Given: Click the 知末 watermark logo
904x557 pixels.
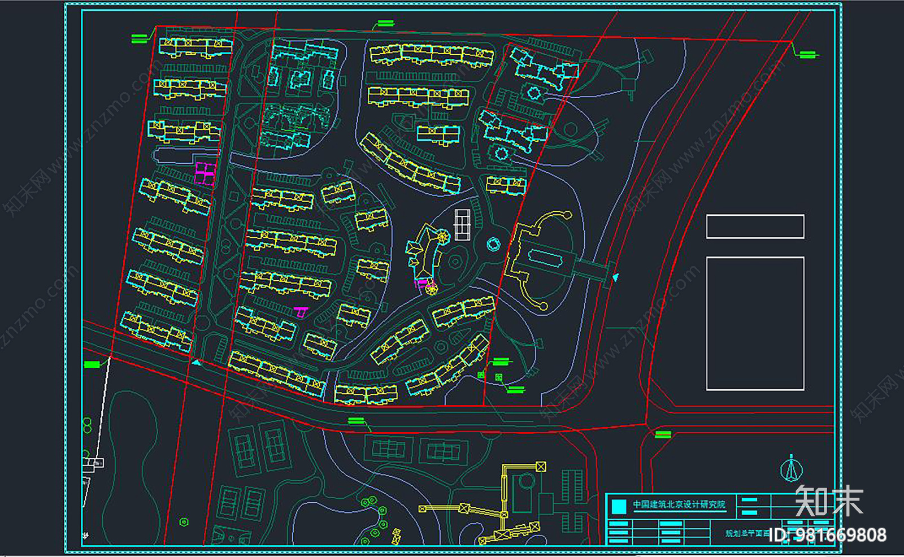Looking at the screenshot, I should tap(829, 501).
